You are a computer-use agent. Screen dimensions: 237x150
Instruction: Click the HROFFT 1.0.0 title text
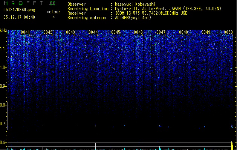pos(29,3)
